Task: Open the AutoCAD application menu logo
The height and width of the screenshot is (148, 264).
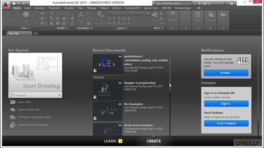Action: point(6,4)
